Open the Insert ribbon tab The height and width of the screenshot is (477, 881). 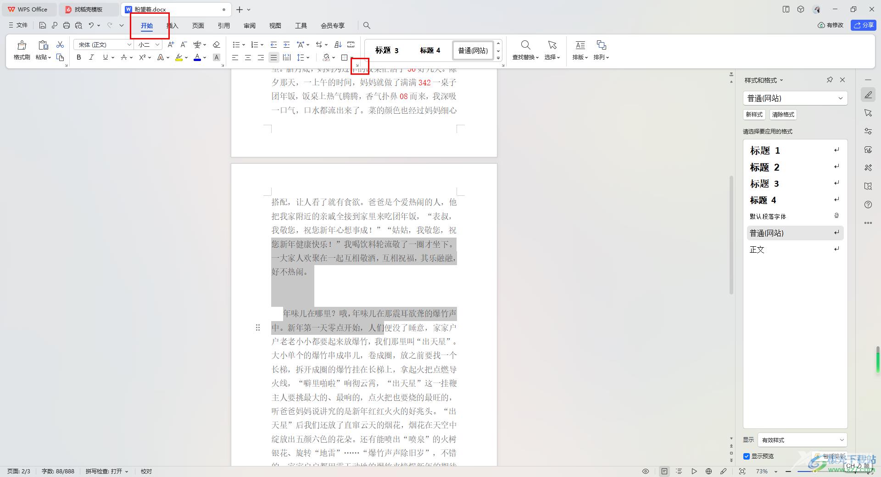(x=172, y=25)
